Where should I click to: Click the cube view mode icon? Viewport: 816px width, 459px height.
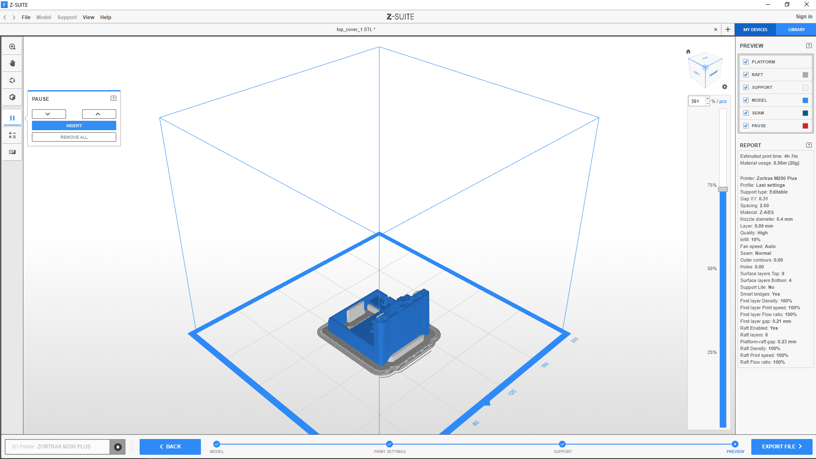[x=12, y=97]
